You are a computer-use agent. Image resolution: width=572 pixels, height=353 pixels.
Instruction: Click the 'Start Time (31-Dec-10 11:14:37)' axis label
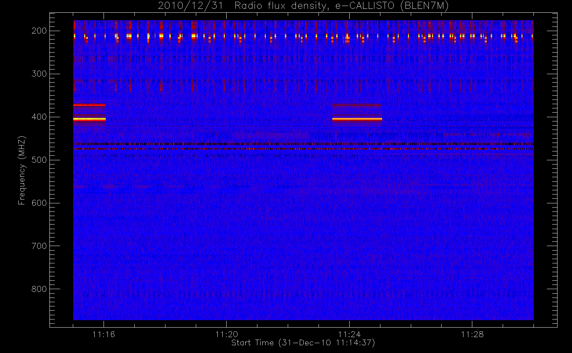tap(303, 343)
